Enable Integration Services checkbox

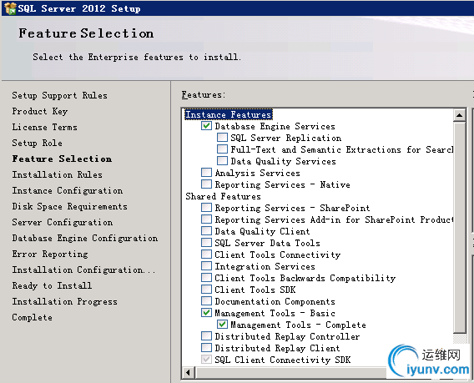click(206, 266)
